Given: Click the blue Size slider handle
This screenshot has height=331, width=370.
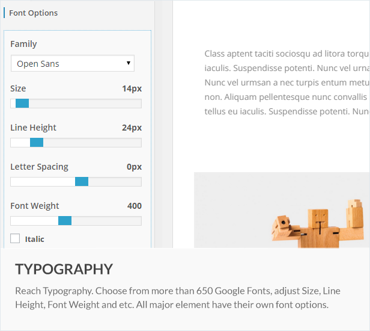Looking at the screenshot, I should point(22,104).
